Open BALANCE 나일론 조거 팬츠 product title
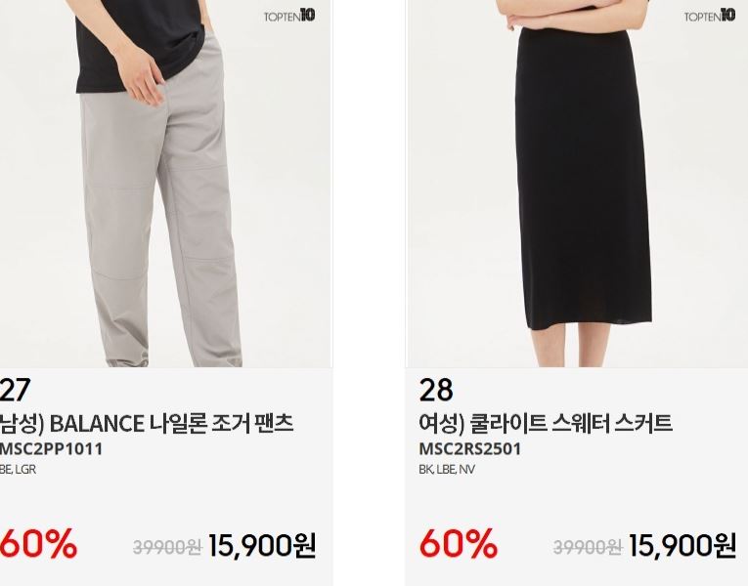Image resolution: width=748 pixels, height=586 pixels. [146, 424]
